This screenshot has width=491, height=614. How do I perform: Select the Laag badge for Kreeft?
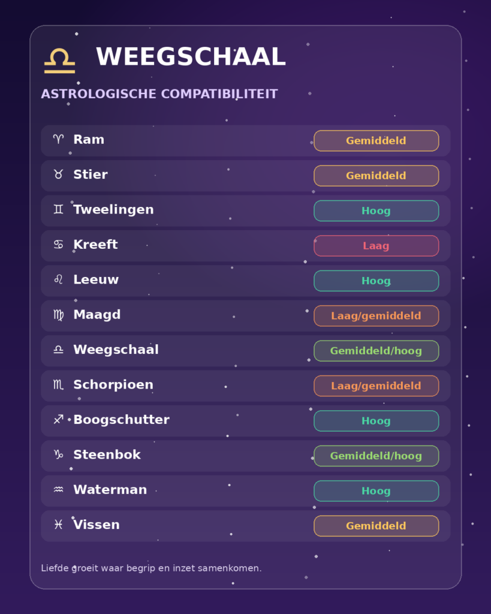coord(376,246)
